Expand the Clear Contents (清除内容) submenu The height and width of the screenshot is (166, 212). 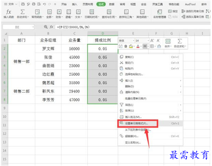150,92
